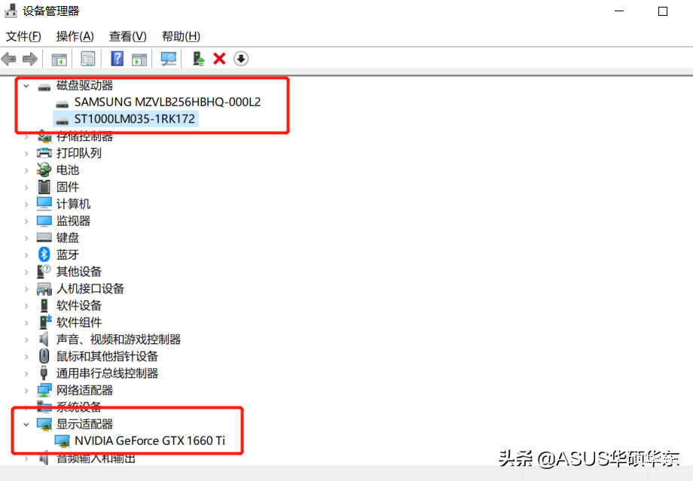Click Scan for hardware changes monitor icon
The image size is (693, 481).
point(169,59)
